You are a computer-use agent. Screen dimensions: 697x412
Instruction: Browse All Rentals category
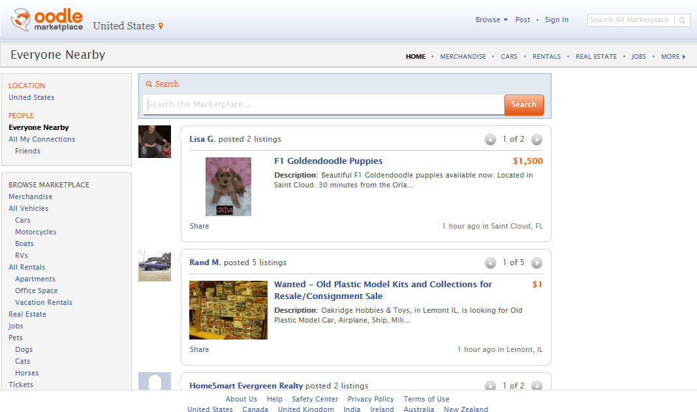[27, 268]
